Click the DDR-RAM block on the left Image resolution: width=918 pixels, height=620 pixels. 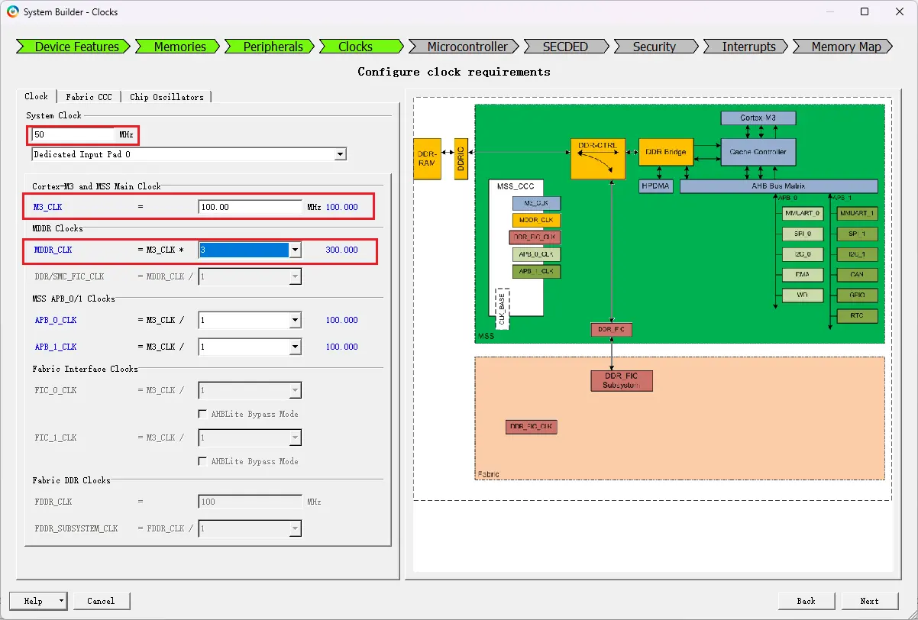click(x=427, y=159)
